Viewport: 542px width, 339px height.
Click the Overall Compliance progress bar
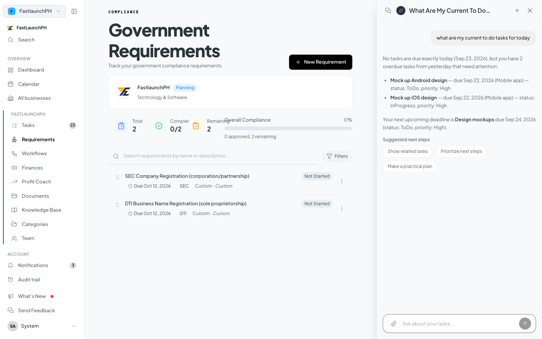click(x=288, y=128)
